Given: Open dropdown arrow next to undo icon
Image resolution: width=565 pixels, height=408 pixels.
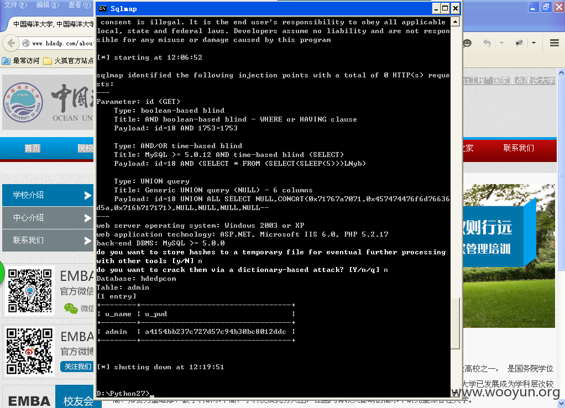Looking at the screenshot, I should pyautogui.click(x=501, y=43).
